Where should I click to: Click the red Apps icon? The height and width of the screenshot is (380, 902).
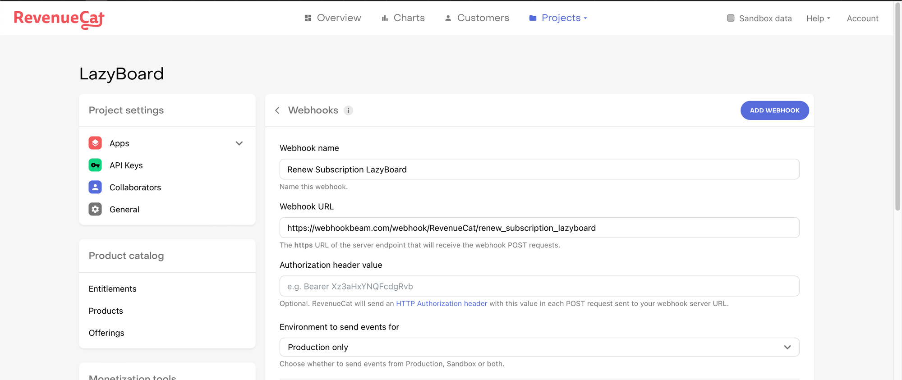[95, 143]
